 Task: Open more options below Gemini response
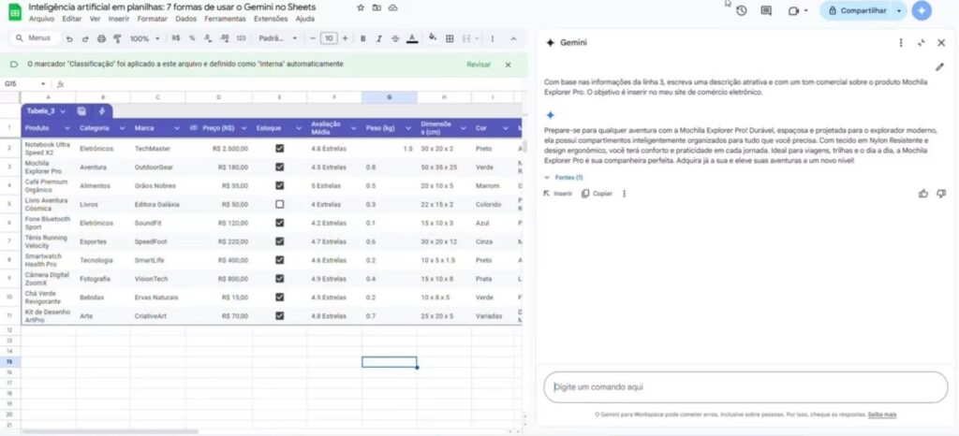pyautogui.click(x=624, y=194)
